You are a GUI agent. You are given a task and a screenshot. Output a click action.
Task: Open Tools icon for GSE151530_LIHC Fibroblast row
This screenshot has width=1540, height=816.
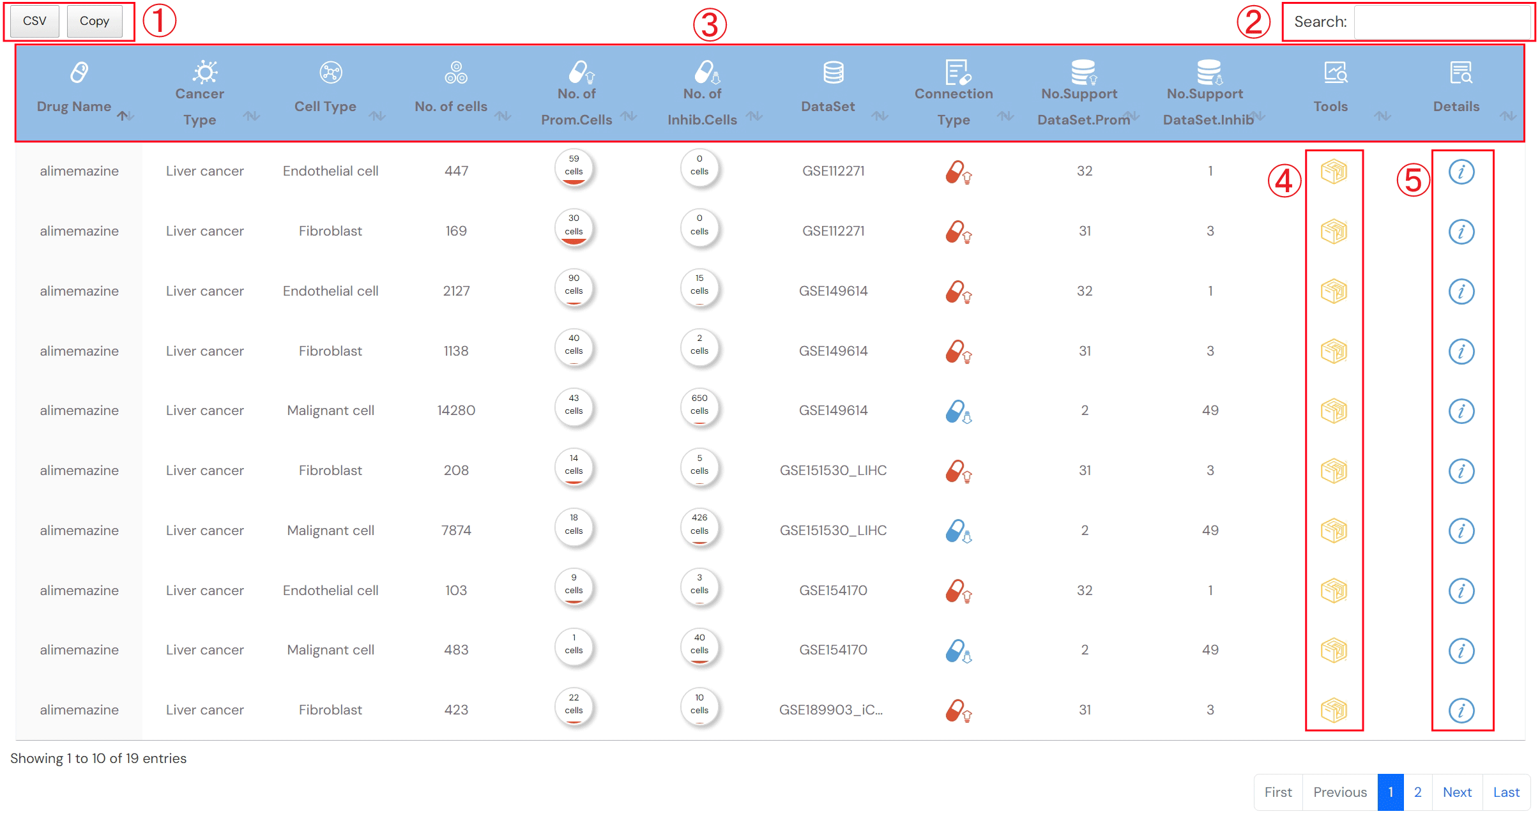click(1333, 471)
